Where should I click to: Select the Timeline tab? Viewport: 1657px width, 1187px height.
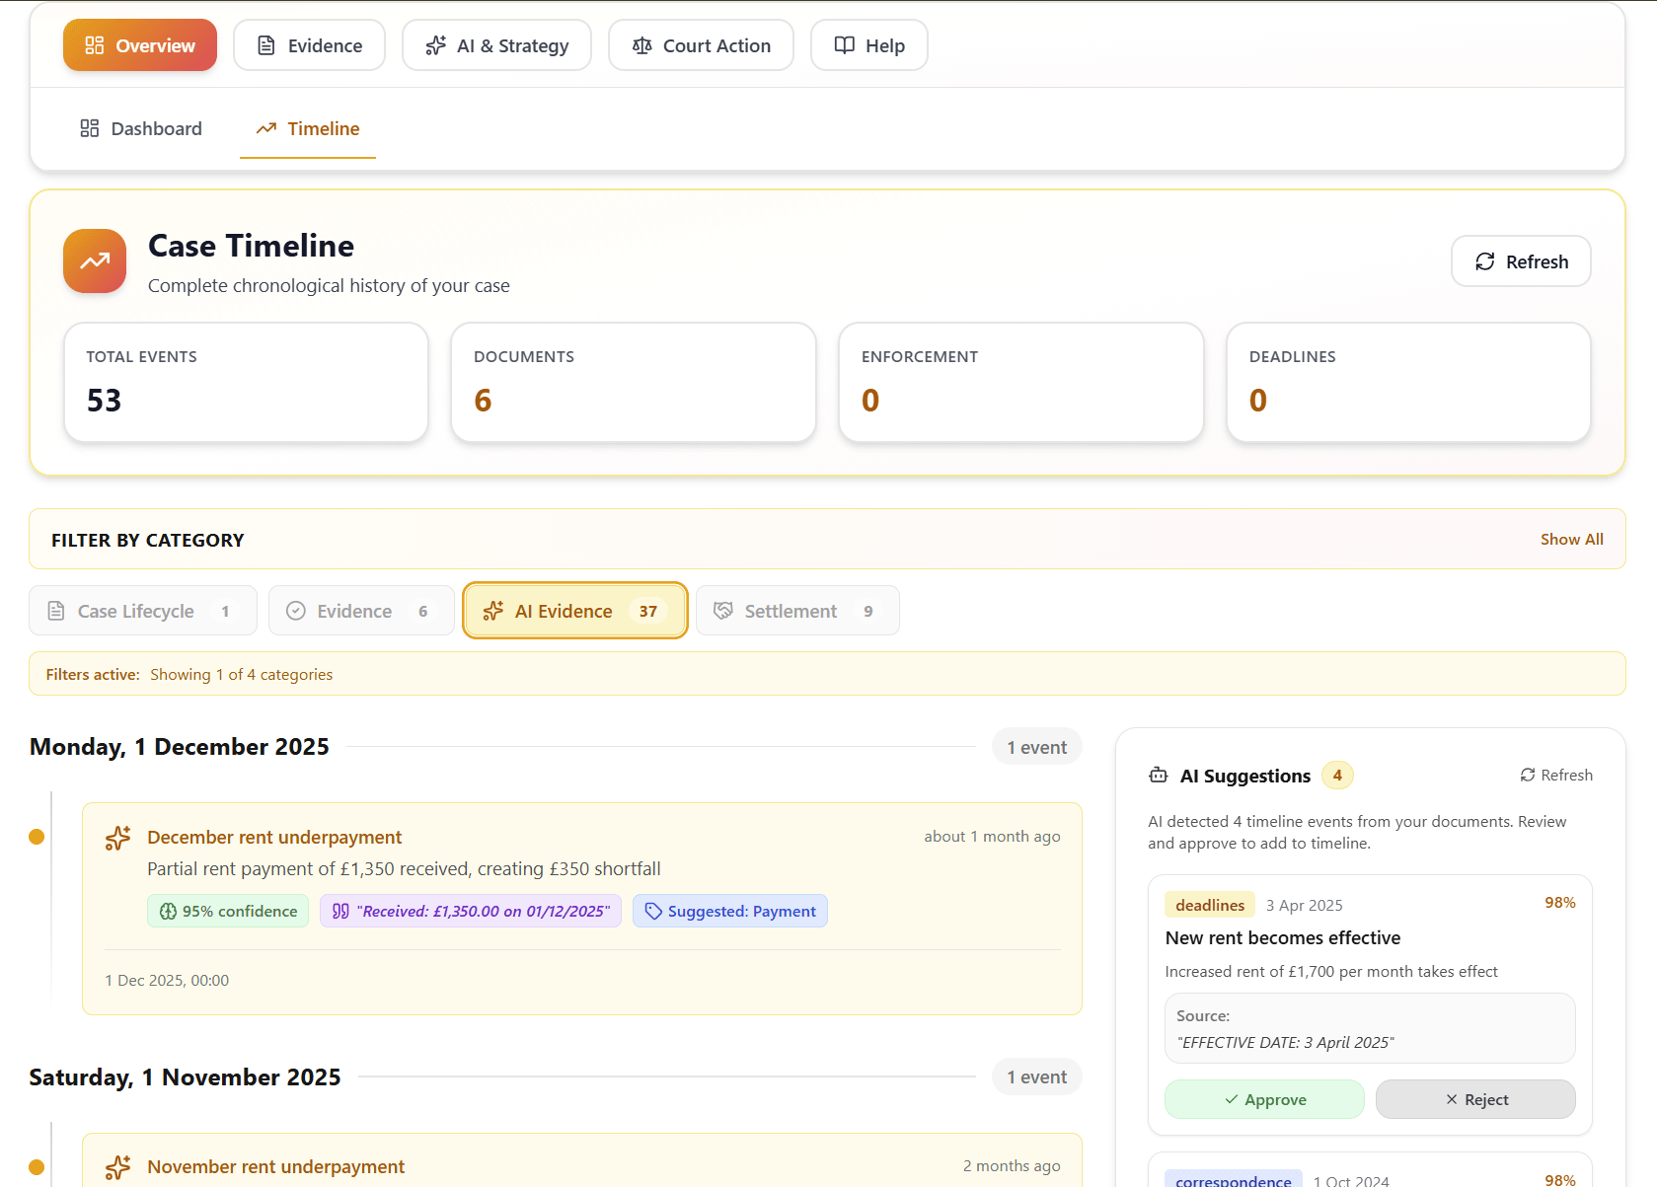pos(308,128)
